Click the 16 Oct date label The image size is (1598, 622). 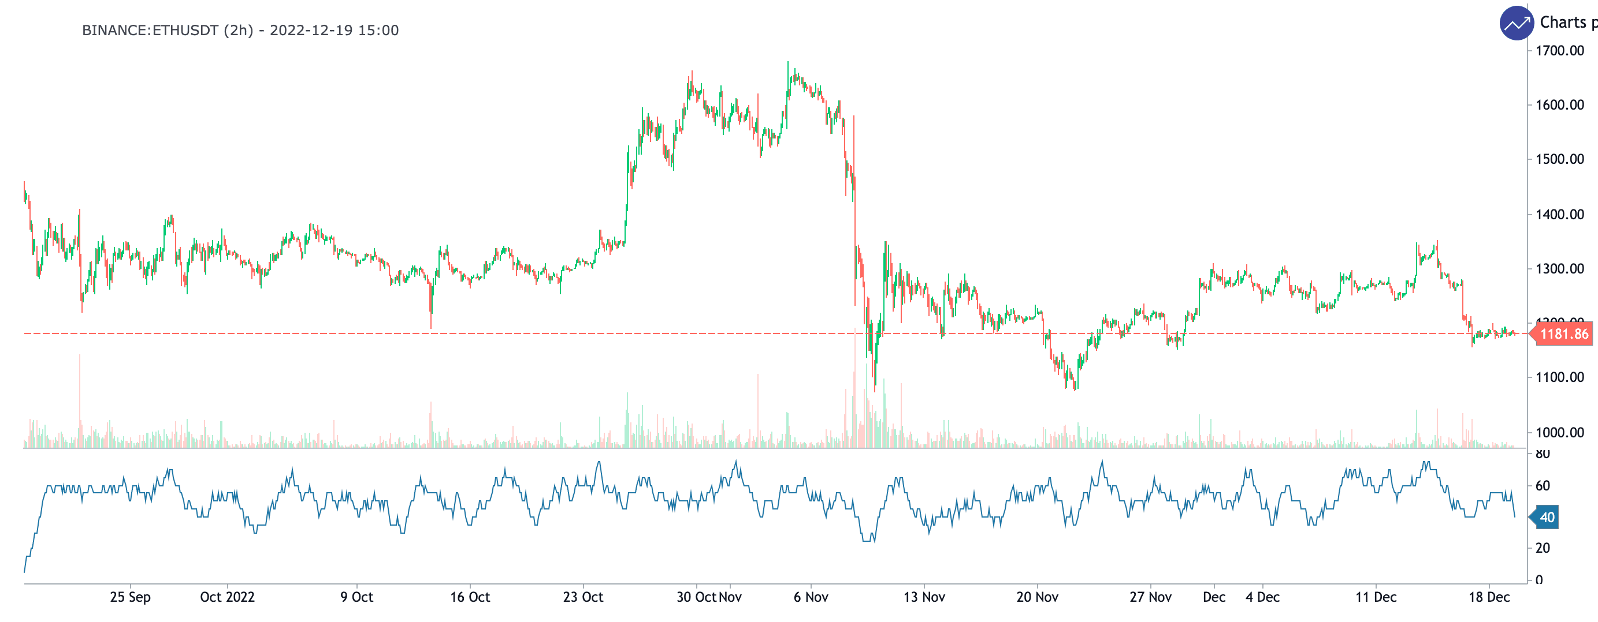(470, 597)
